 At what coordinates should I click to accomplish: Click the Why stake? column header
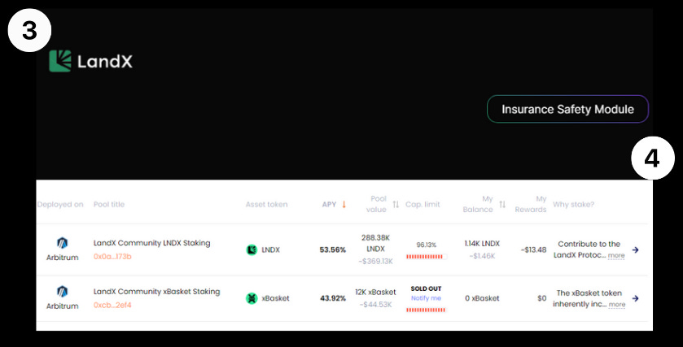click(573, 204)
